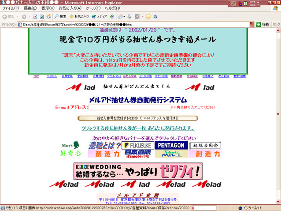The width and height of the screenshot is (281, 211).
Task: Click the Edit page toolbar icon
Action: pos(137,17)
